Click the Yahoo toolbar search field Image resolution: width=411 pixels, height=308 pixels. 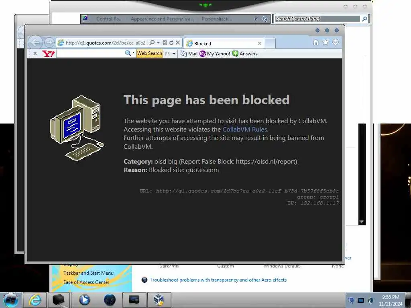pos(90,53)
